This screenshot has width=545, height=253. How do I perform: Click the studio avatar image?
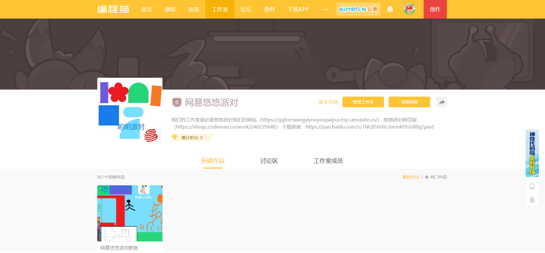point(130,110)
